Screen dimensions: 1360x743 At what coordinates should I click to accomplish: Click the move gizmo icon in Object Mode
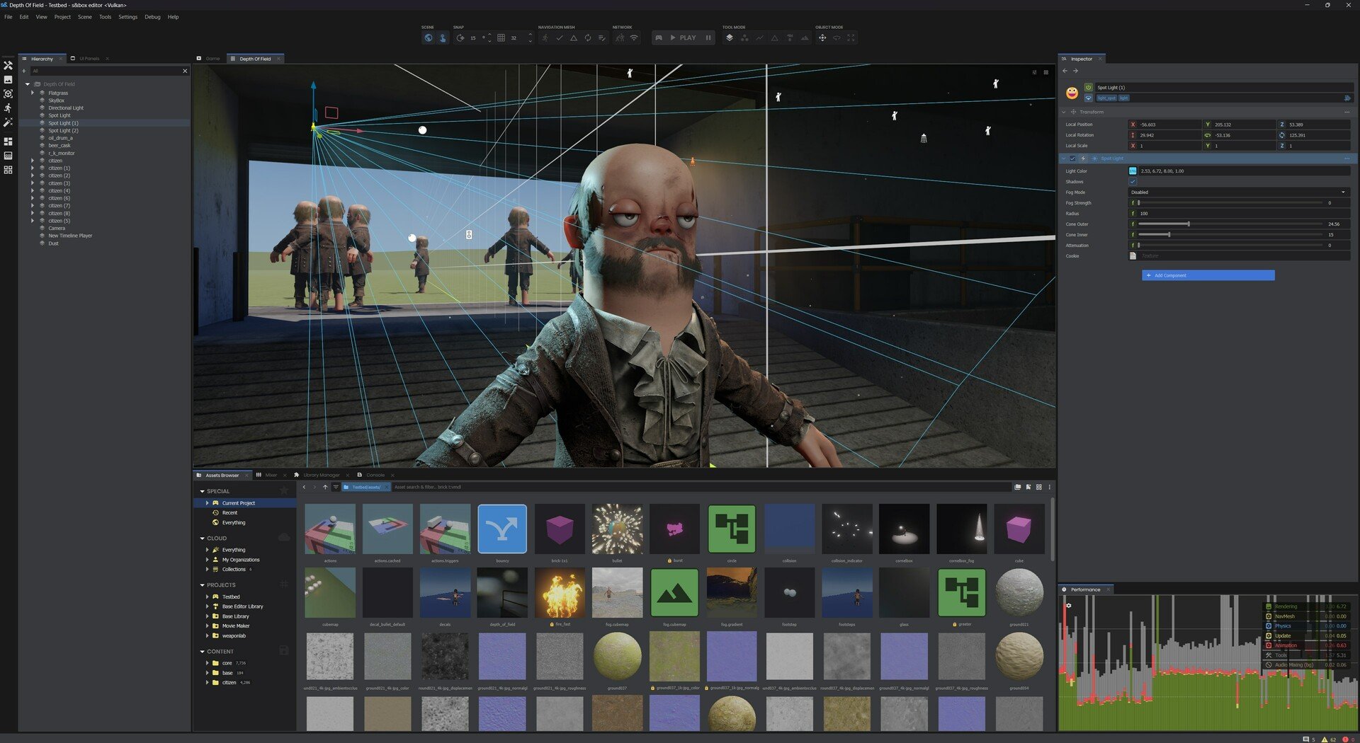point(822,38)
